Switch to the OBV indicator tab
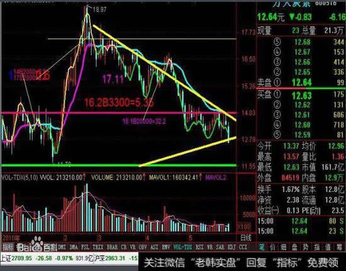 (143, 247)
